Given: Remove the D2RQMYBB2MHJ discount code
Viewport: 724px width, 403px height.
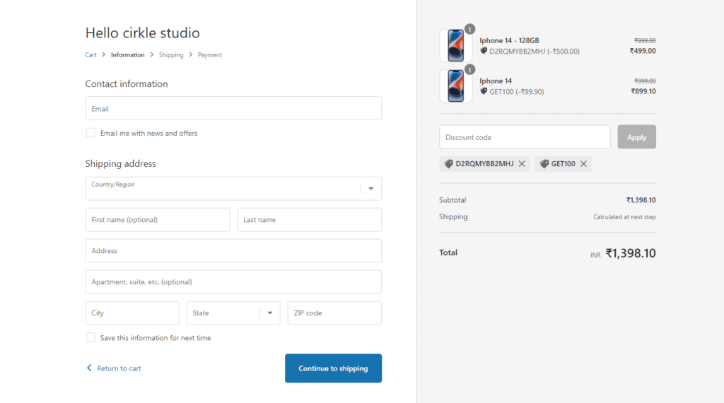Looking at the screenshot, I should click(x=522, y=164).
